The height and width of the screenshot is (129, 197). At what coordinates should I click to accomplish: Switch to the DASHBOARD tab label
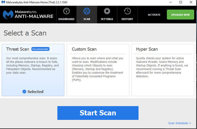click(66, 19)
